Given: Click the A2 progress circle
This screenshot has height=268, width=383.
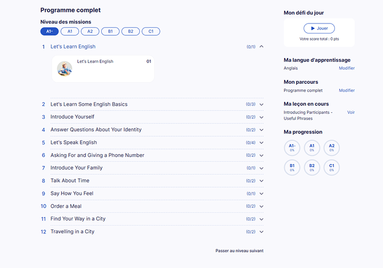Looking at the screenshot, I should click(332, 148).
